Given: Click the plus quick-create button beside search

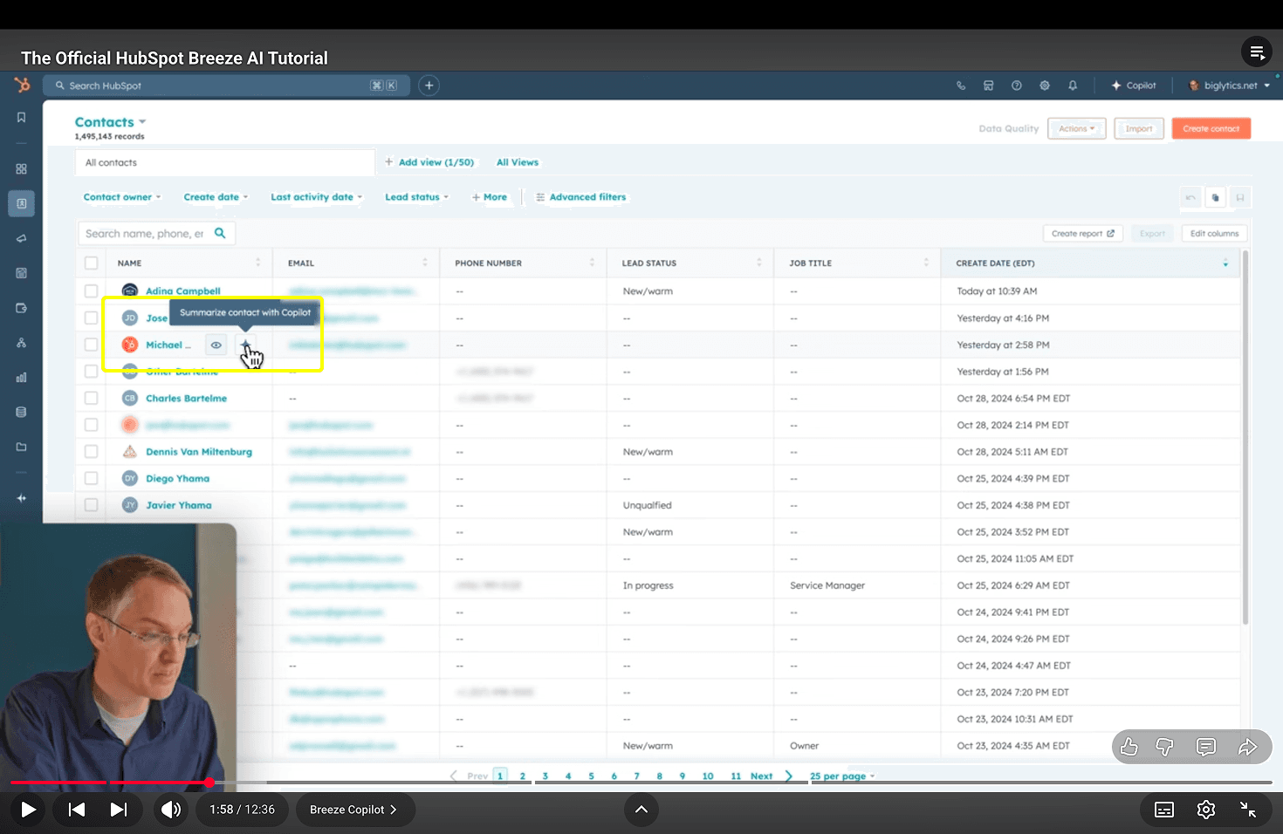Looking at the screenshot, I should click(x=429, y=85).
